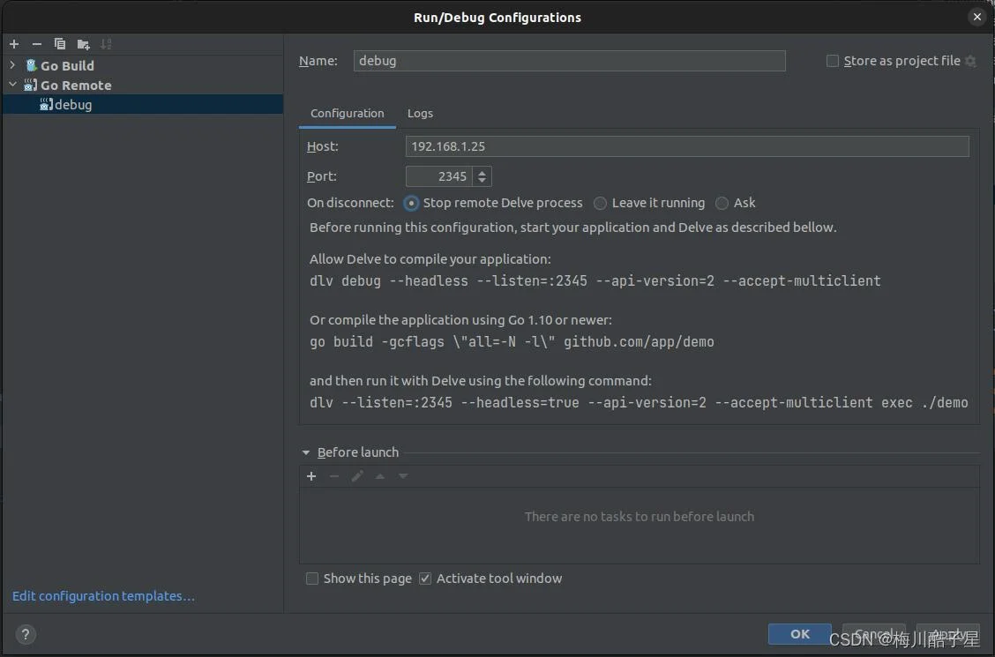Screen dimensions: 995x657
Task: Click the Add New Configuration plus icon
Action: [14, 44]
